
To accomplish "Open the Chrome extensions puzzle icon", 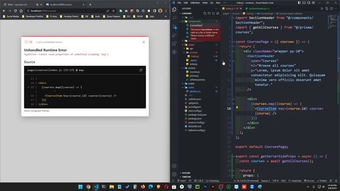I will (x=149, y=11).
